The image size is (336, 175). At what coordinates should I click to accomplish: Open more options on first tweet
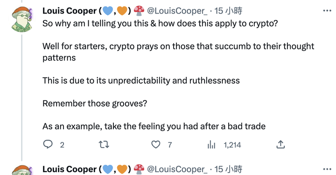[x=327, y=11]
